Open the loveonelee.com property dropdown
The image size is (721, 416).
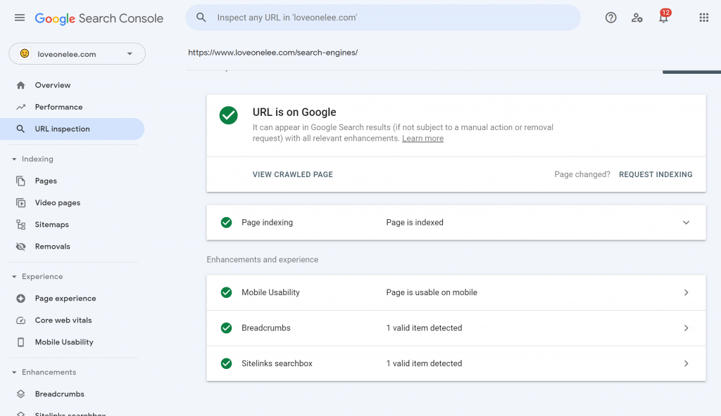point(77,53)
